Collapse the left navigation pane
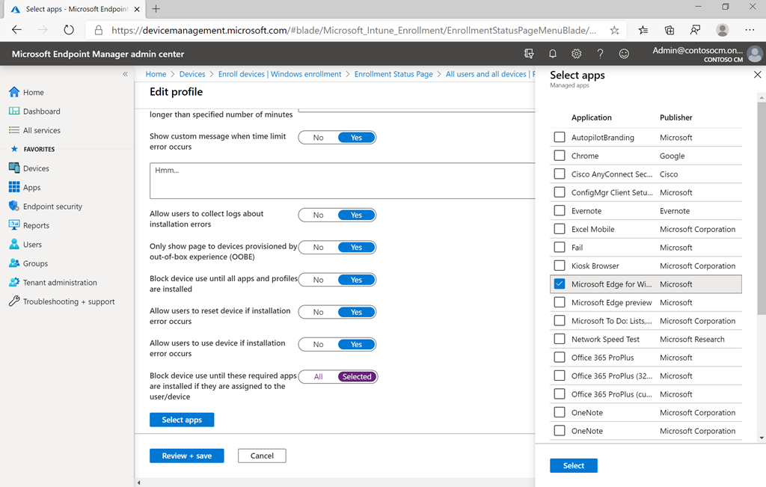The width and height of the screenshot is (766, 487). pyautogui.click(x=126, y=74)
